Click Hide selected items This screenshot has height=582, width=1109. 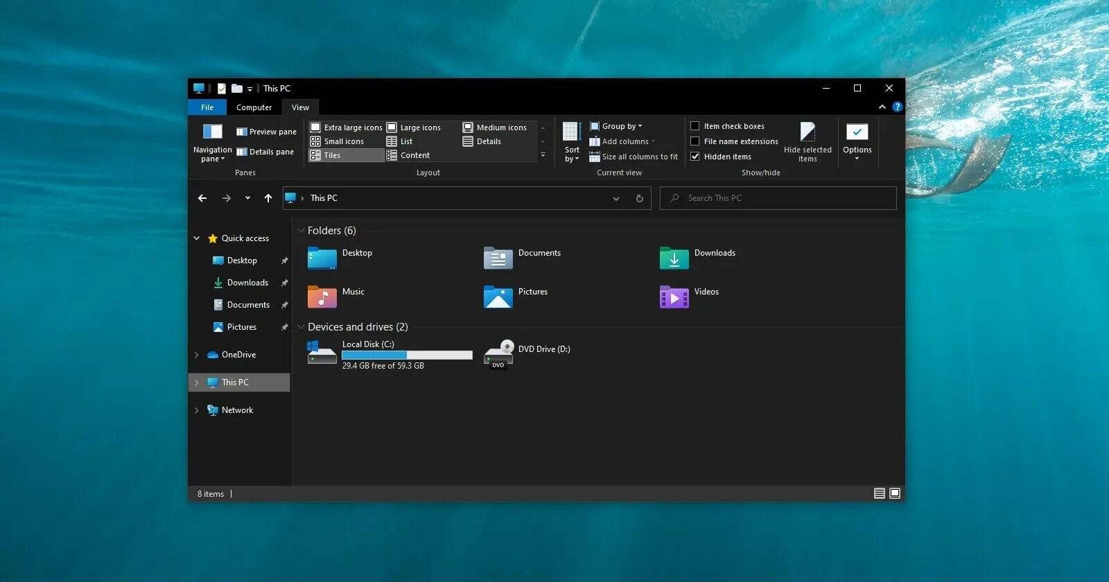[x=807, y=142]
